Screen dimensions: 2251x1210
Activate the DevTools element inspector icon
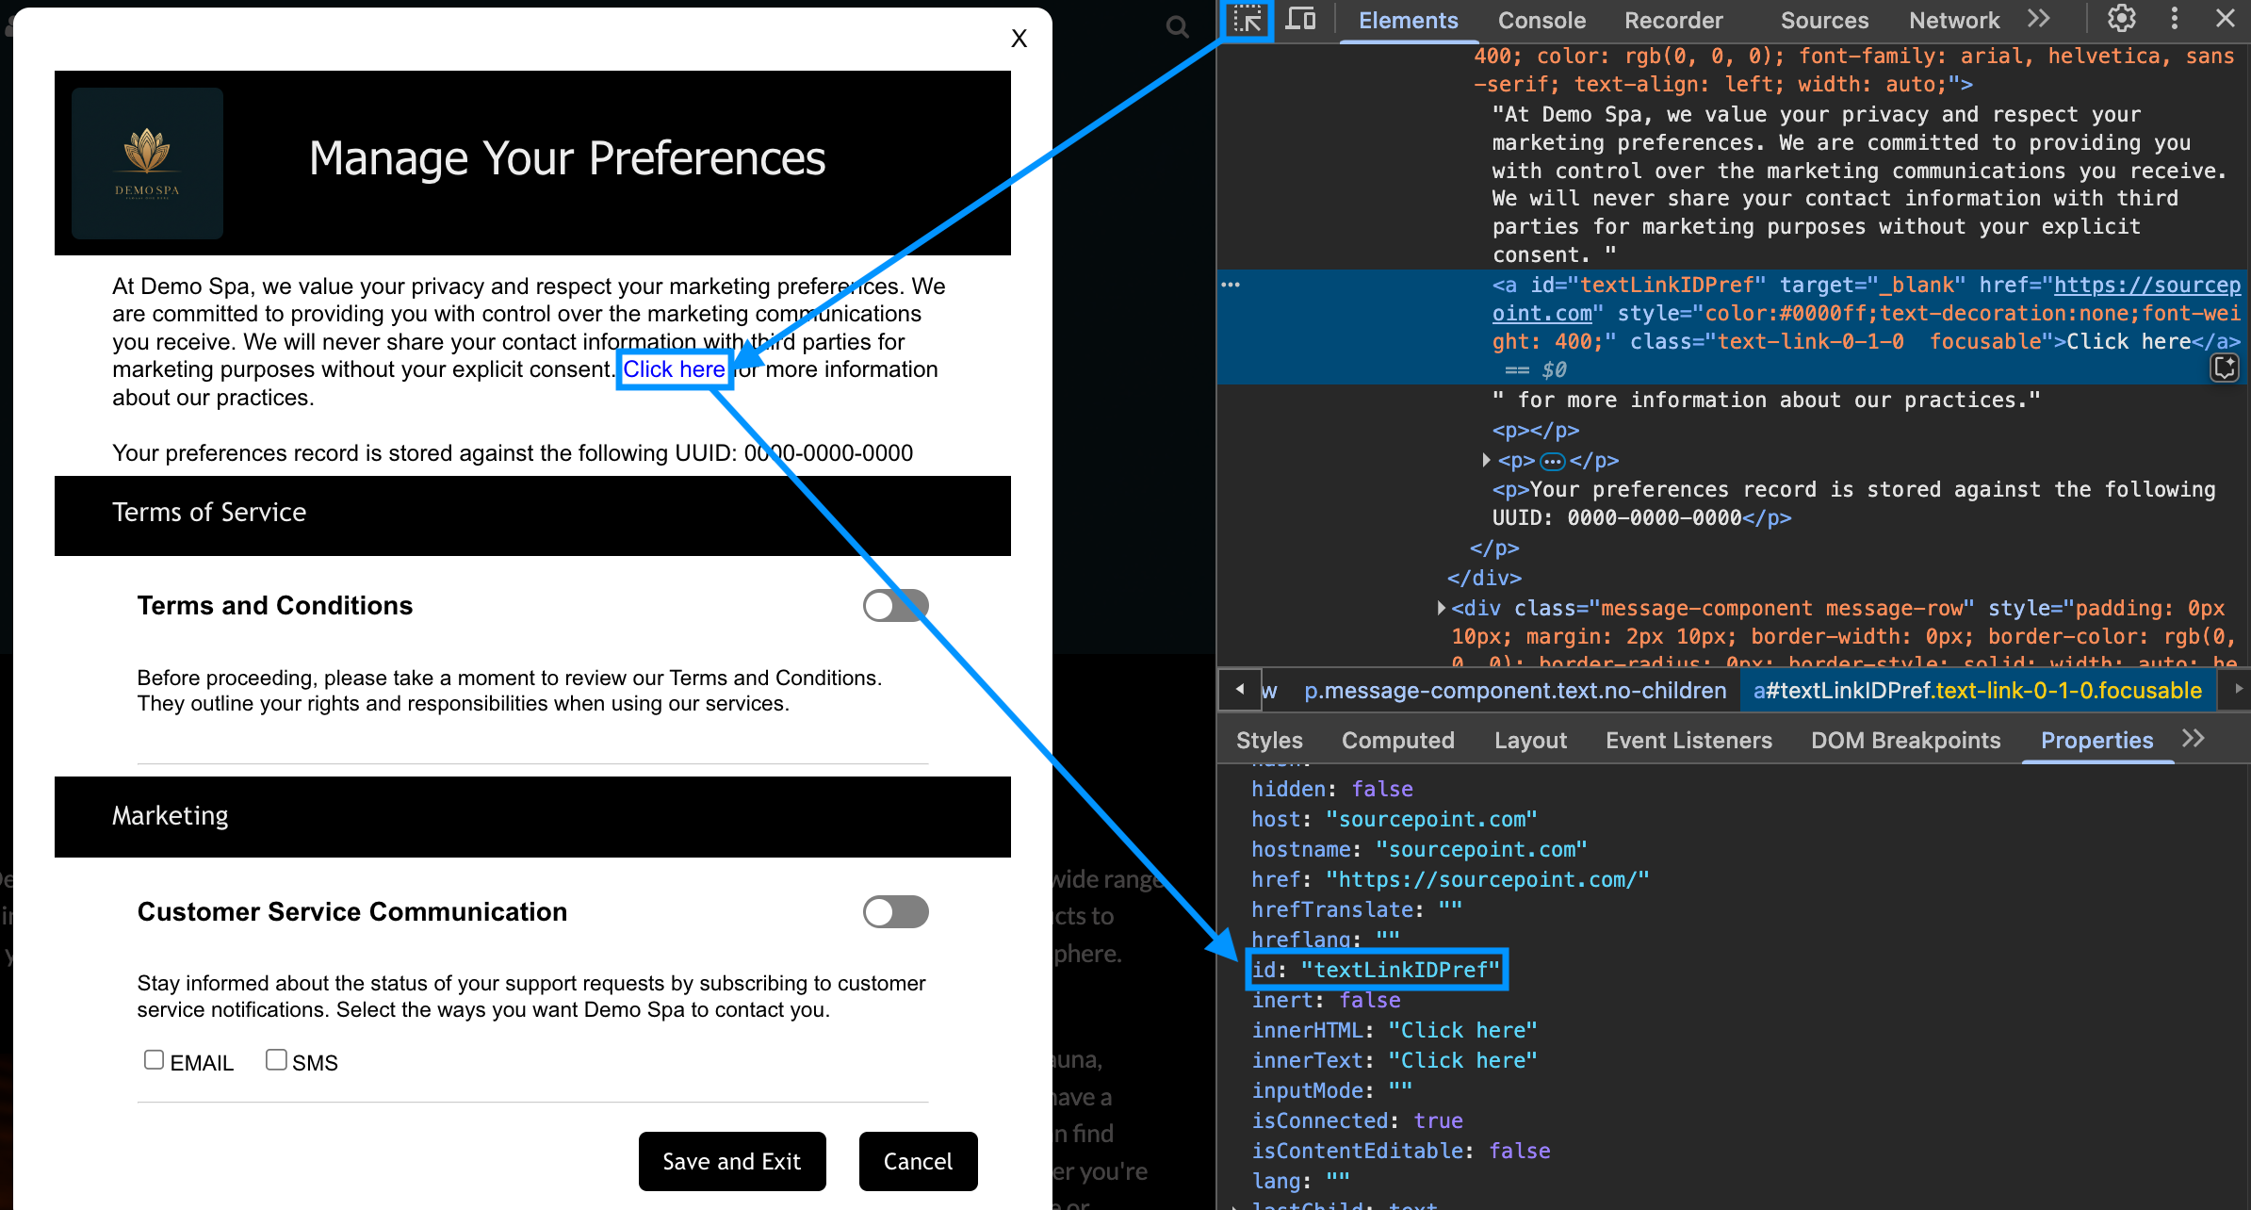[x=1247, y=20]
